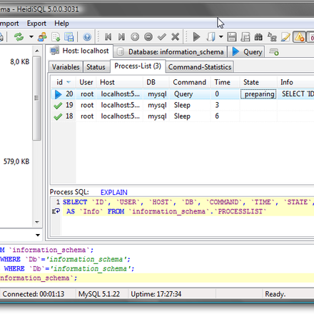Viewport: 314px width, 314px height.
Task: Click the pencil edit icon in toolbar
Action: pos(285,37)
